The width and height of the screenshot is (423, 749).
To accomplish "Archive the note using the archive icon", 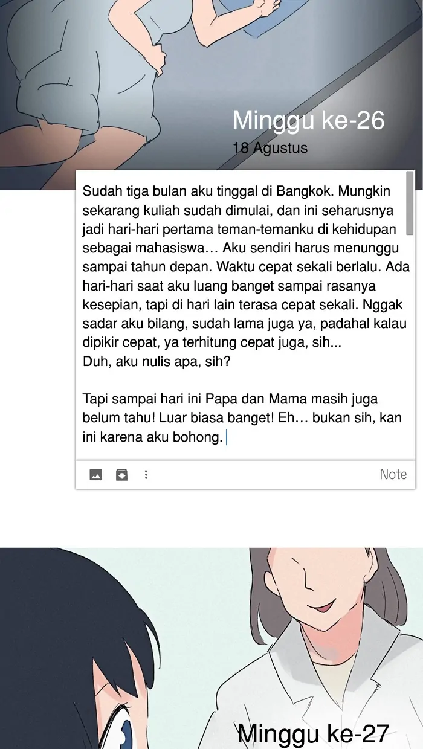I will [121, 475].
